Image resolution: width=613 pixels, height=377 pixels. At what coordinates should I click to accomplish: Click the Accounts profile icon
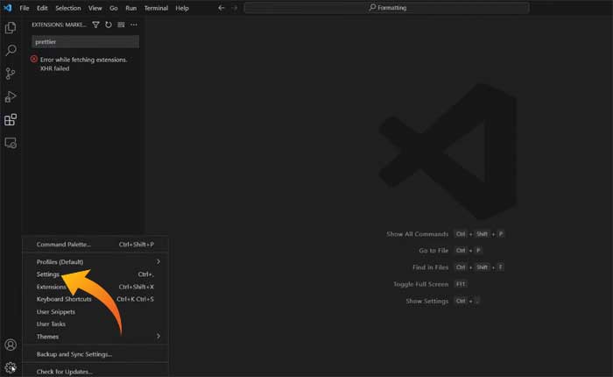coord(11,345)
